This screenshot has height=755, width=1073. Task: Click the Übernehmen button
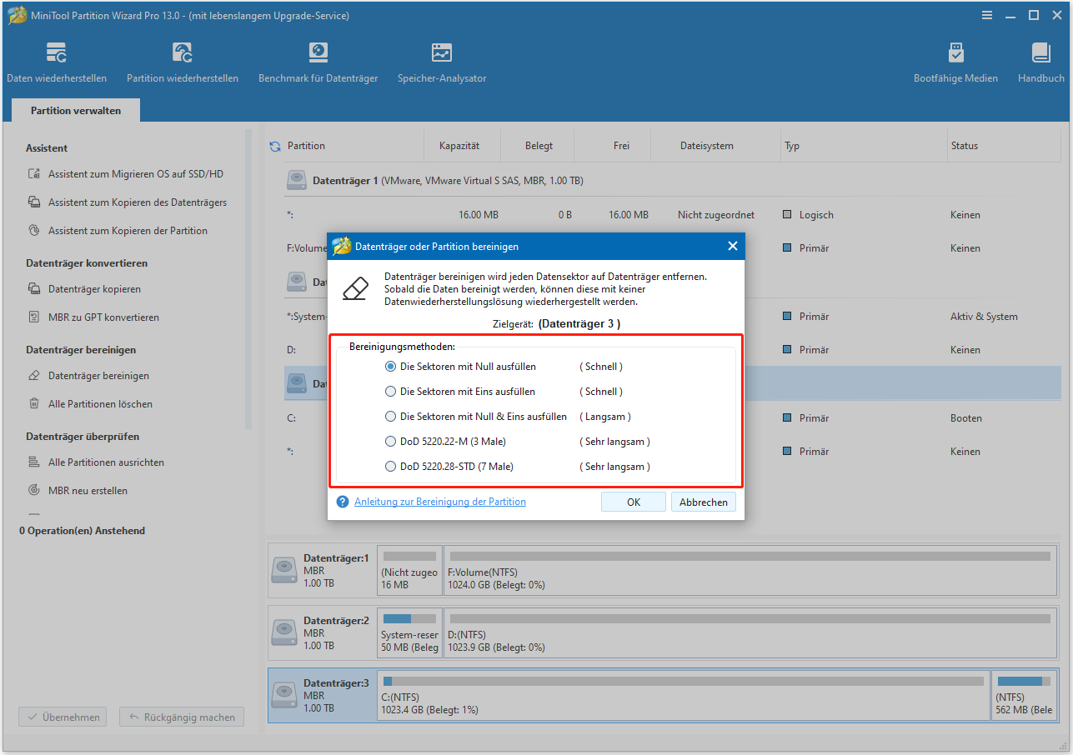coord(62,717)
